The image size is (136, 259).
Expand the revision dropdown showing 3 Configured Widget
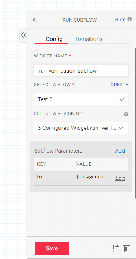click(81, 128)
